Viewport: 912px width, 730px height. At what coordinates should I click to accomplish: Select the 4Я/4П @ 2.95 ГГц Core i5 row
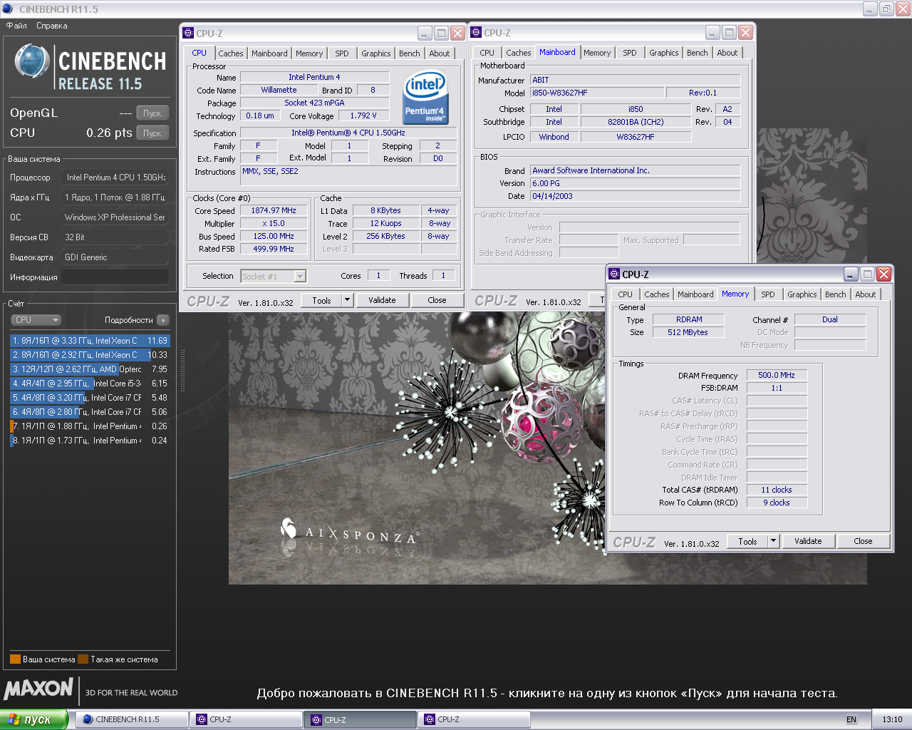(x=90, y=384)
